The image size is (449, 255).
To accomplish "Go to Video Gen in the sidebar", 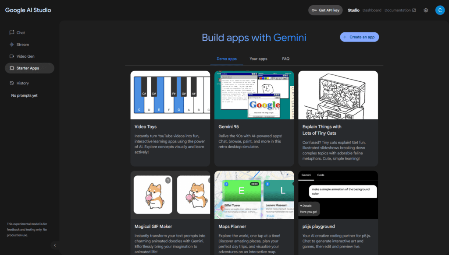I will (29, 56).
